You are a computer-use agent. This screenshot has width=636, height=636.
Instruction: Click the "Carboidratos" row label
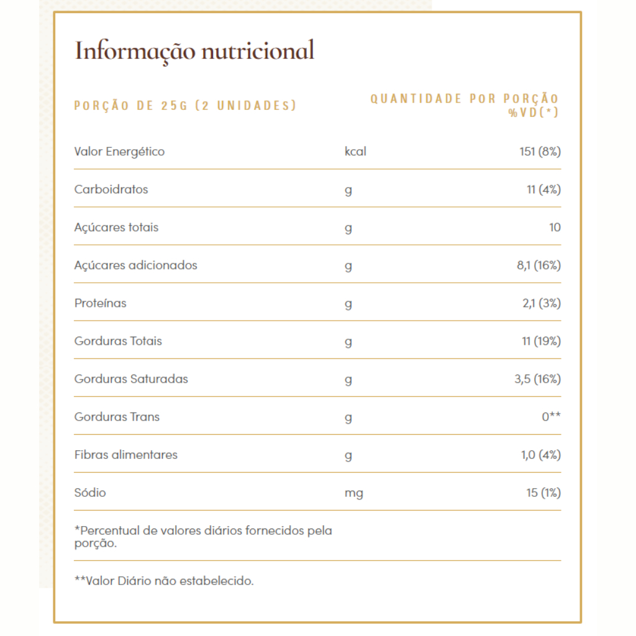(x=111, y=189)
